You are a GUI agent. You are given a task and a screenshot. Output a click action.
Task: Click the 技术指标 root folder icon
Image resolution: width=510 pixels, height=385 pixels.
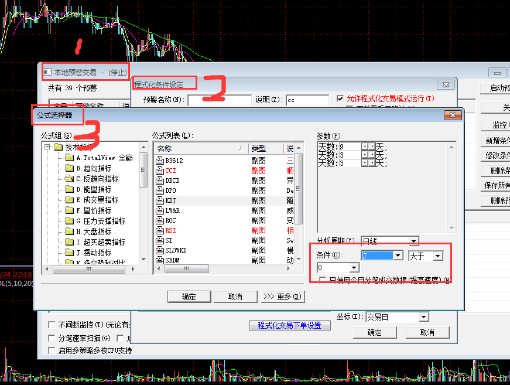(58, 147)
